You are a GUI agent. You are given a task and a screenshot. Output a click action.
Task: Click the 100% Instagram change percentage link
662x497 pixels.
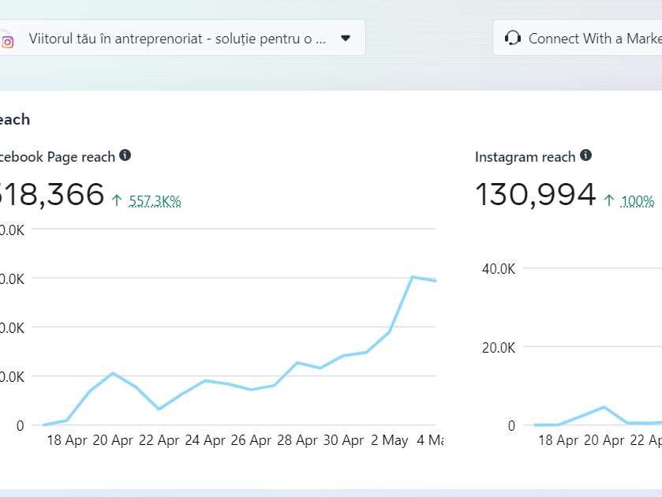pyautogui.click(x=638, y=201)
